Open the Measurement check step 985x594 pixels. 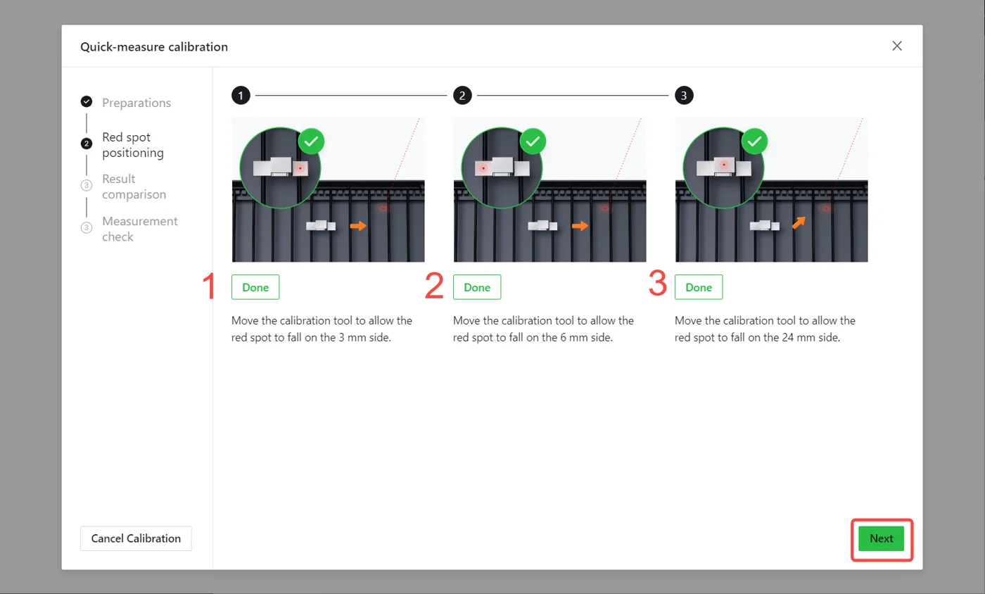tap(140, 229)
